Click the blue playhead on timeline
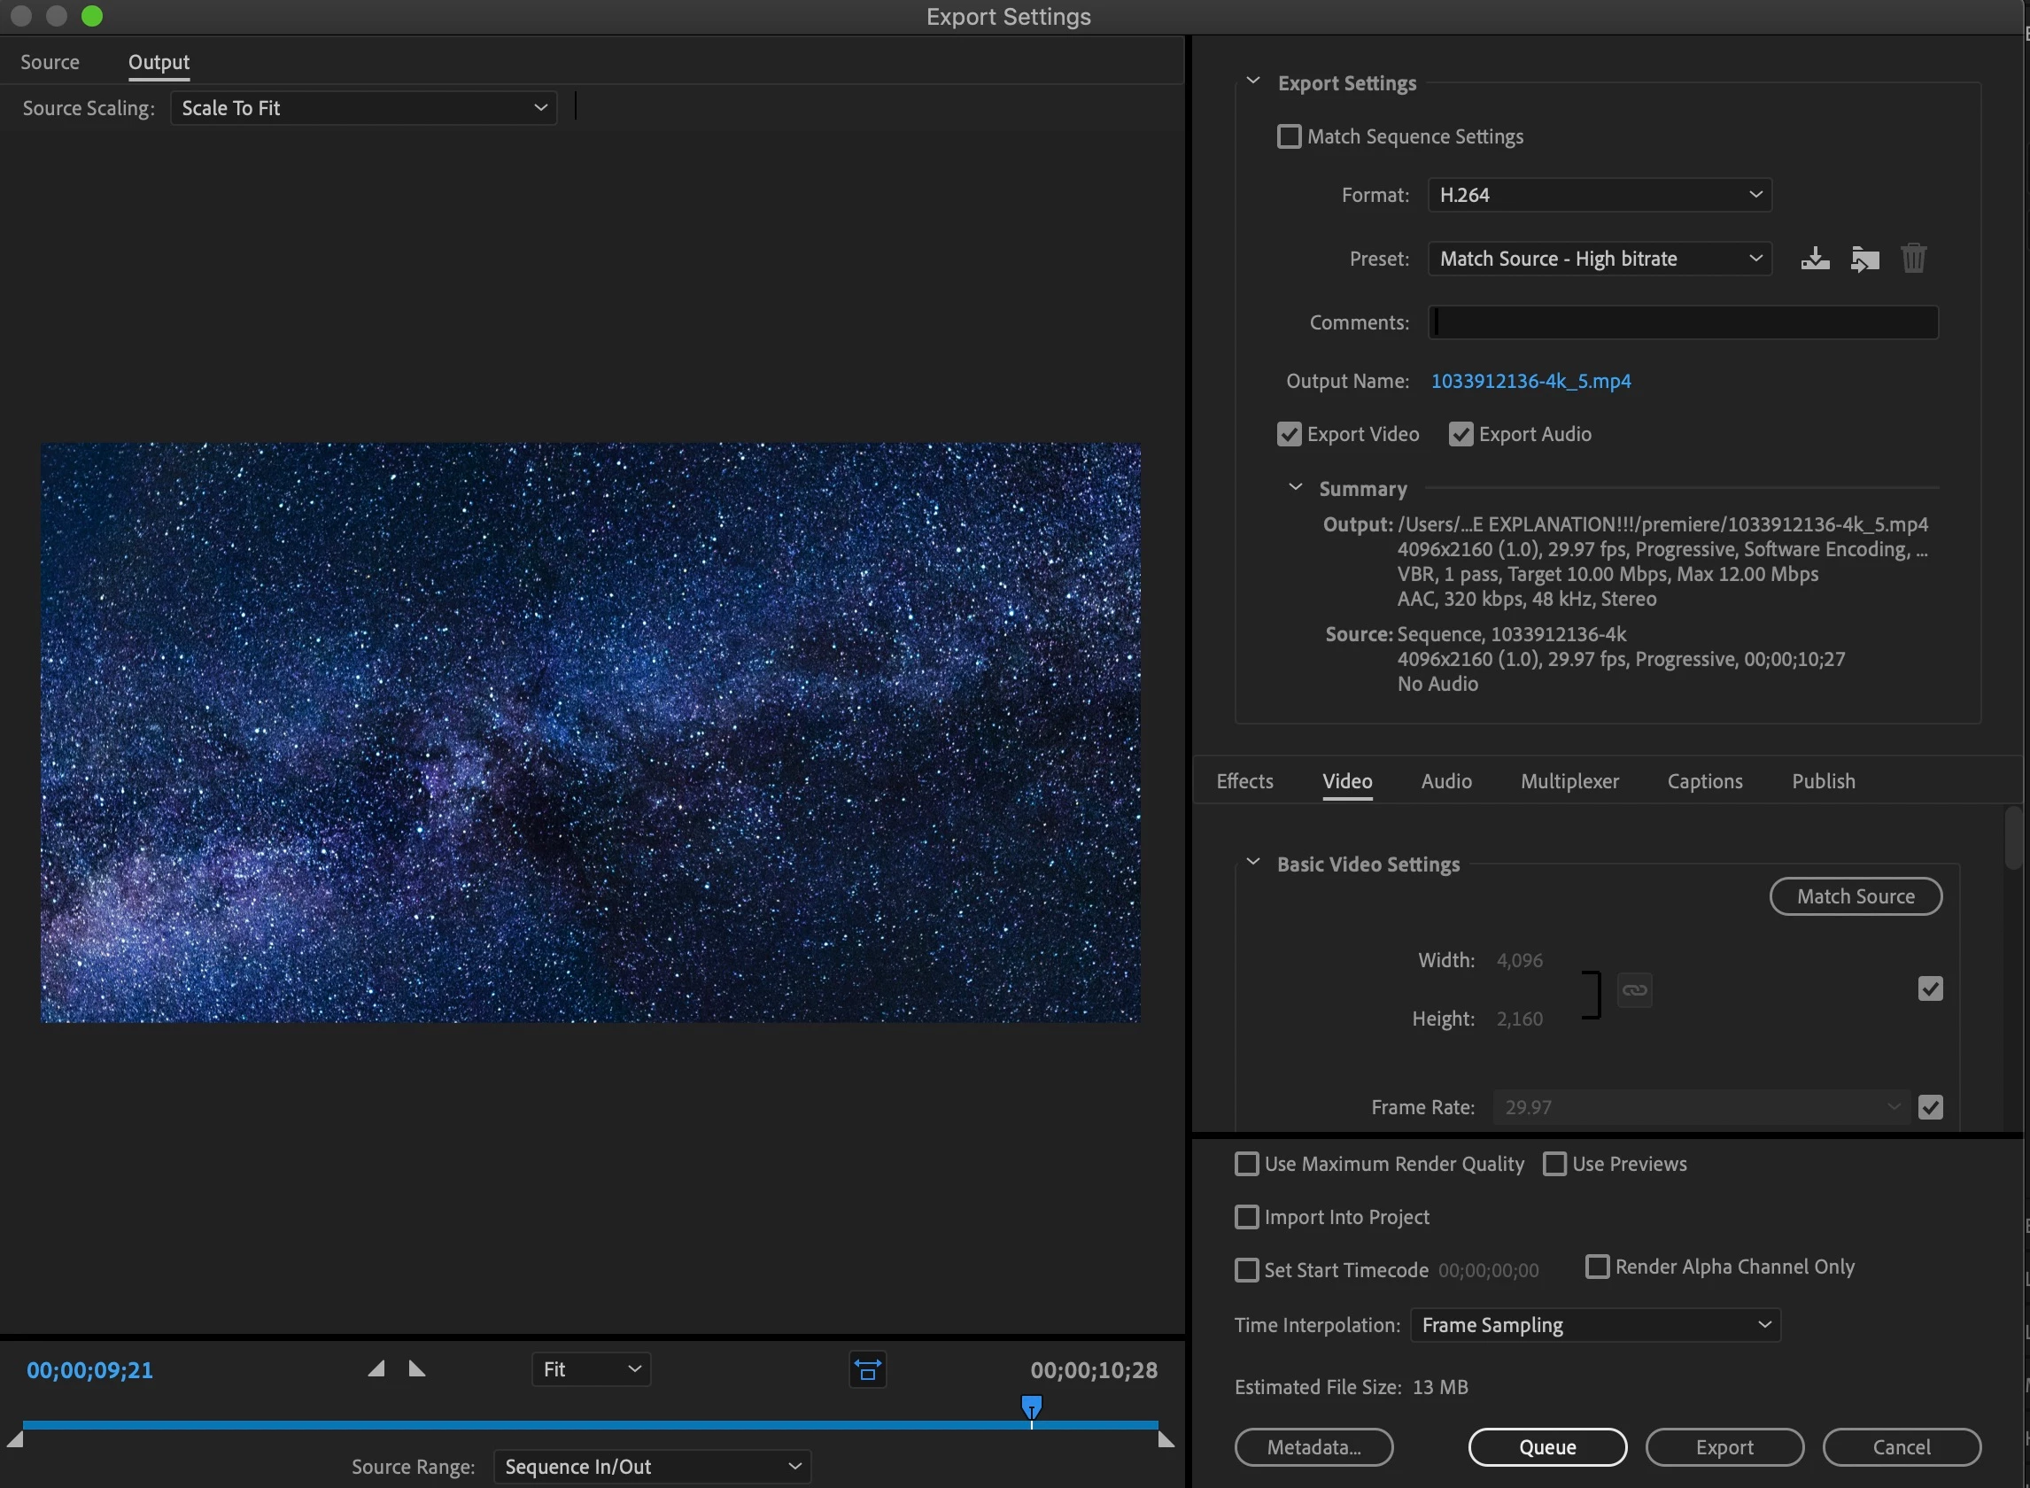 1031,1406
